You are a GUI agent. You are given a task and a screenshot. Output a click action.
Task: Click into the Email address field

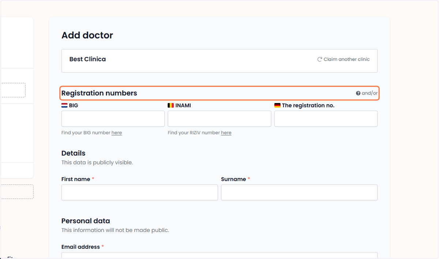coord(219,255)
